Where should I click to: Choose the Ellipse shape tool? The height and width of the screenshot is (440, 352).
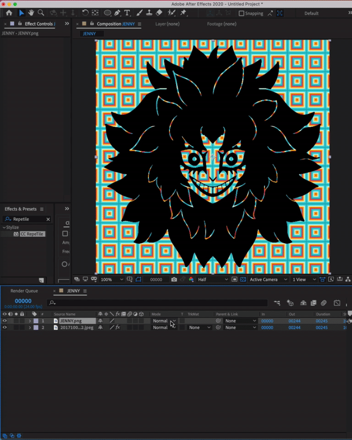(x=107, y=13)
